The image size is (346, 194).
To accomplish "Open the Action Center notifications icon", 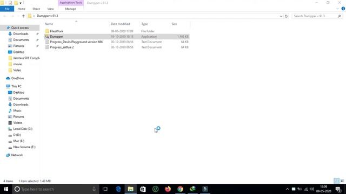I will [x=338, y=189].
